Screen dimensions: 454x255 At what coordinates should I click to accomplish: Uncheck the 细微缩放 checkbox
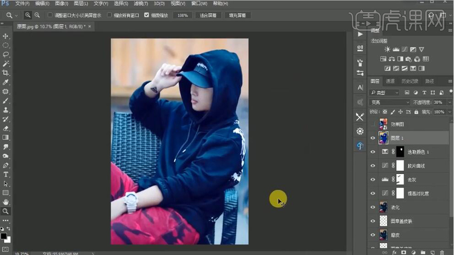[x=146, y=15]
